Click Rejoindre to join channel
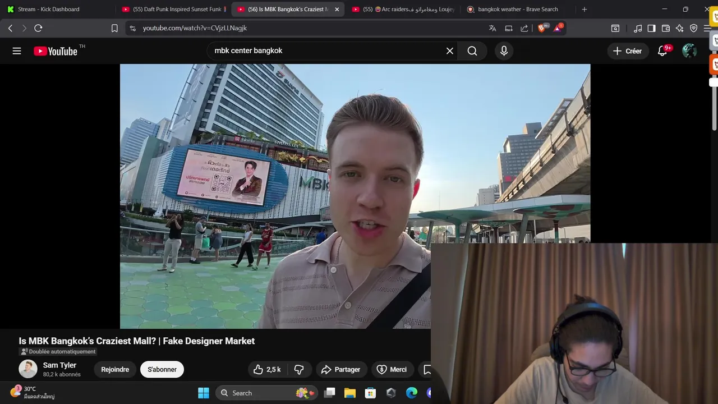This screenshot has height=404, width=718. tap(115, 369)
